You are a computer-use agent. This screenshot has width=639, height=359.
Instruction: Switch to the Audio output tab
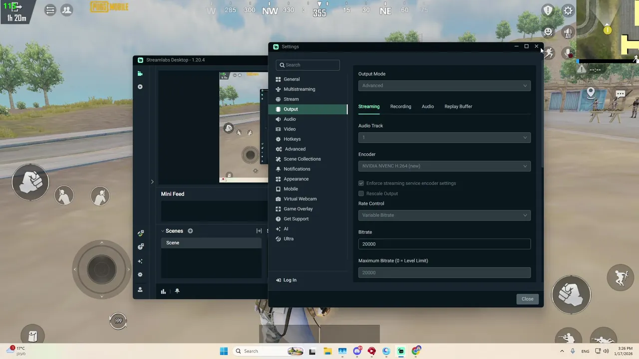tap(428, 107)
